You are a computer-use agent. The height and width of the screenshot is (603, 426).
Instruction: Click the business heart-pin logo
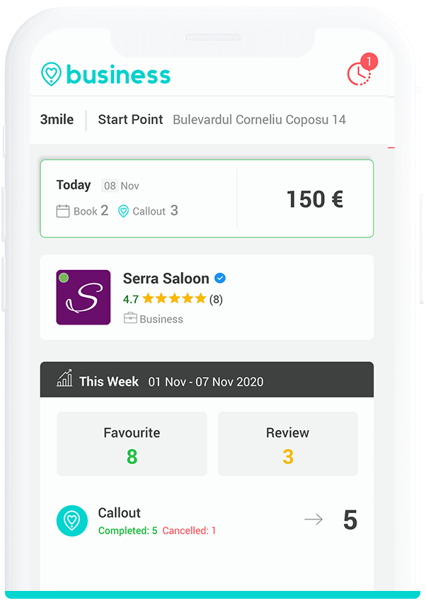point(51,74)
